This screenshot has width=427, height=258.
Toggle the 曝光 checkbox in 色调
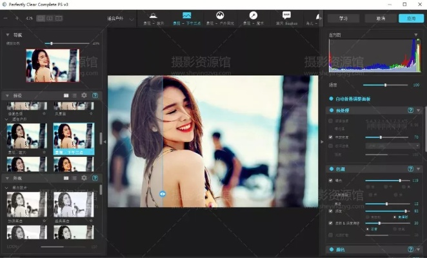[x=331, y=181]
